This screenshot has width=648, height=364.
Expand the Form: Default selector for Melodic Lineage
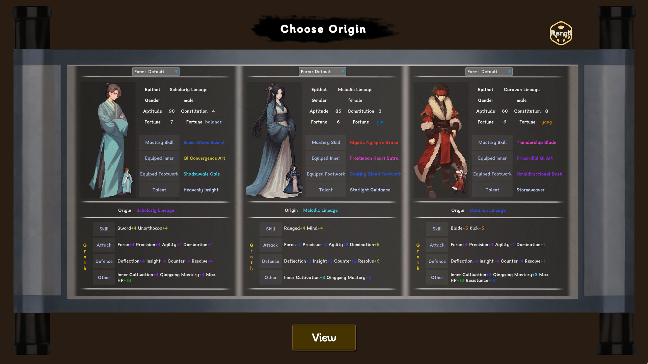322,71
